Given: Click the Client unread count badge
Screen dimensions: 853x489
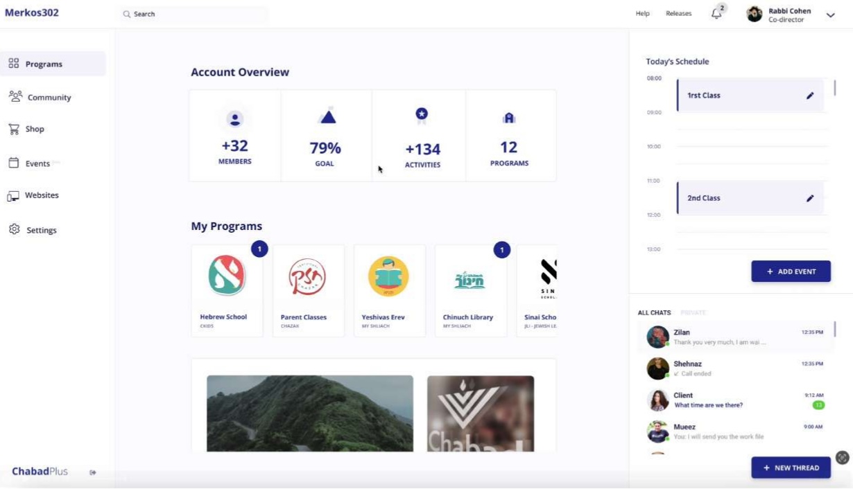Looking at the screenshot, I should (x=818, y=405).
